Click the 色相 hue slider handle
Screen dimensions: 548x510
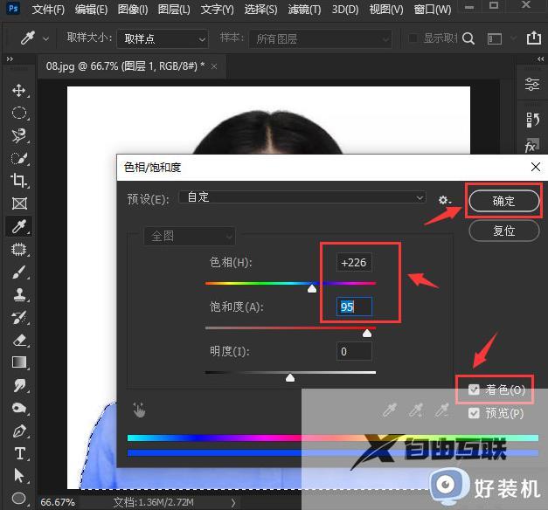[x=312, y=288]
